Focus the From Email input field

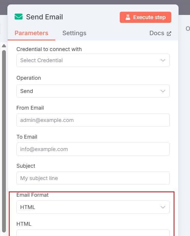pyautogui.click(x=93, y=120)
